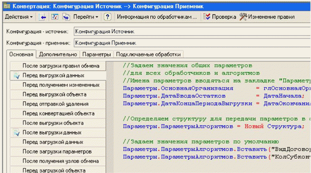Click the Конфигурация - источник field
Screen dimensions: 311x173
pyautogui.click(x=192, y=31)
